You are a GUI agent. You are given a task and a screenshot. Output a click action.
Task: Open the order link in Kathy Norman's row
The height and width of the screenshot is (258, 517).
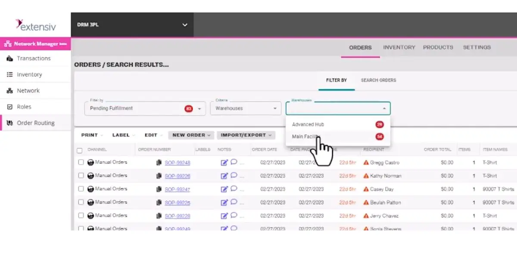tap(178, 176)
